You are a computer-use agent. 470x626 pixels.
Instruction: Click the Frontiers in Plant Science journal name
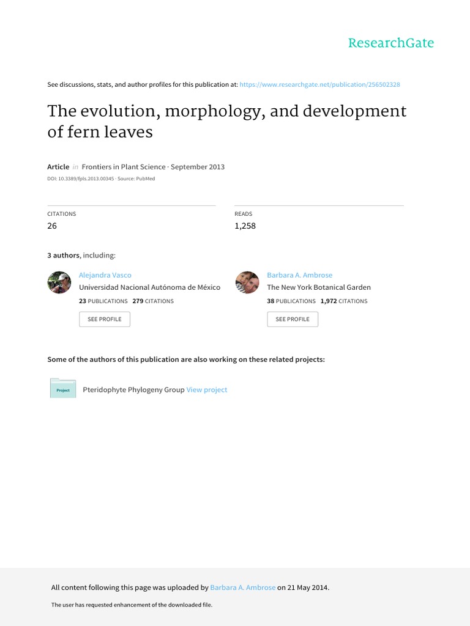tap(124, 167)
